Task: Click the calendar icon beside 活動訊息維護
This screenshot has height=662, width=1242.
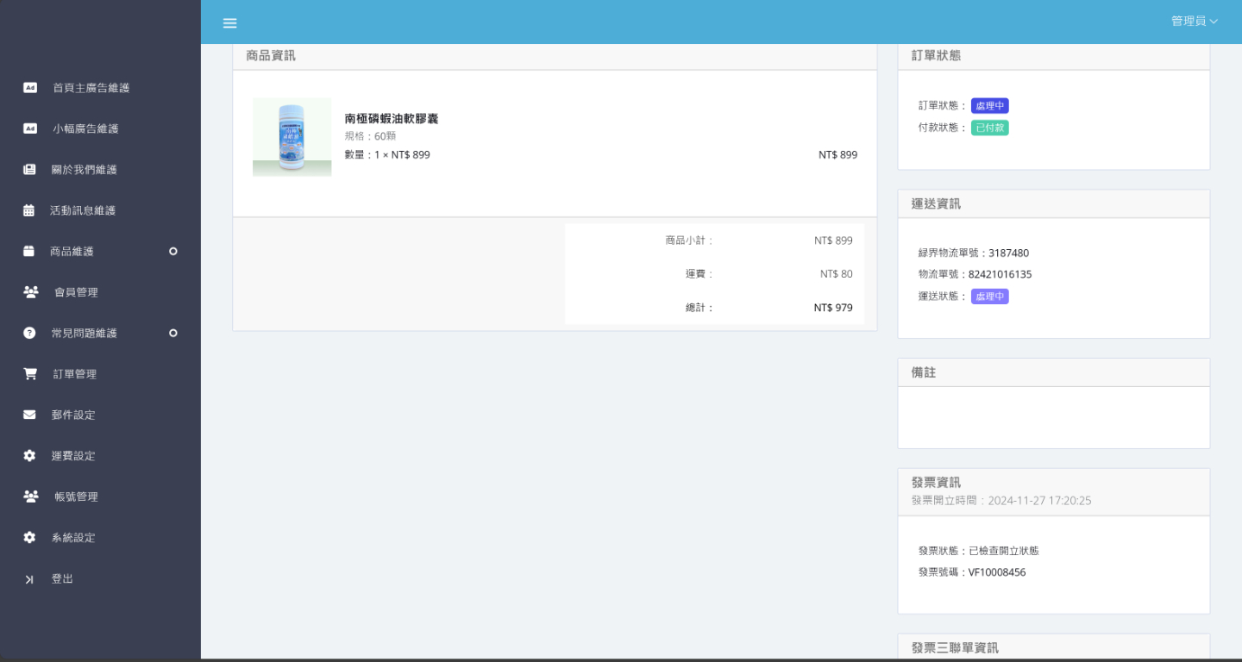Action: 29,210
